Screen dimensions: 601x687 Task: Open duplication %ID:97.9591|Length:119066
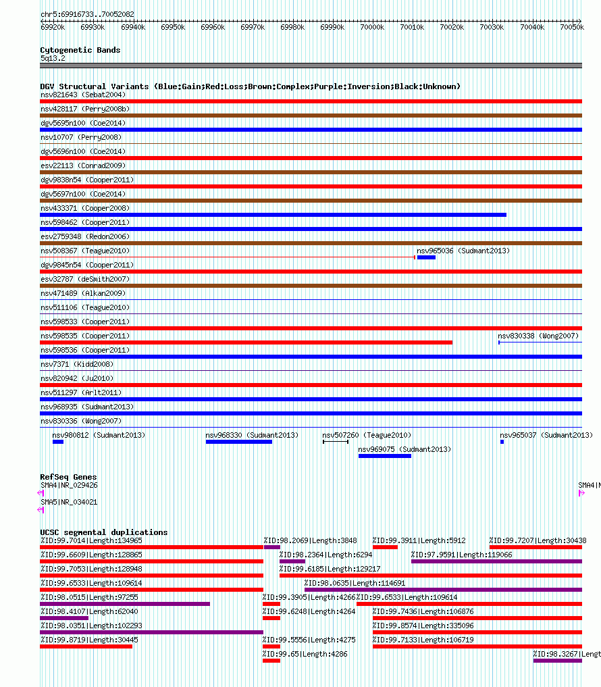click(x=462, y=555)
